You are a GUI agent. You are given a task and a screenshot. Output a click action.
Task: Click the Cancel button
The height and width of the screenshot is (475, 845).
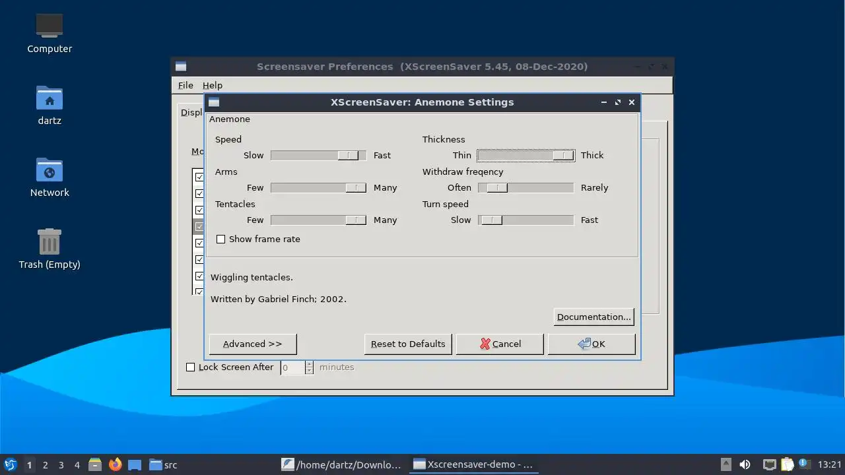(x=500, y=344)
